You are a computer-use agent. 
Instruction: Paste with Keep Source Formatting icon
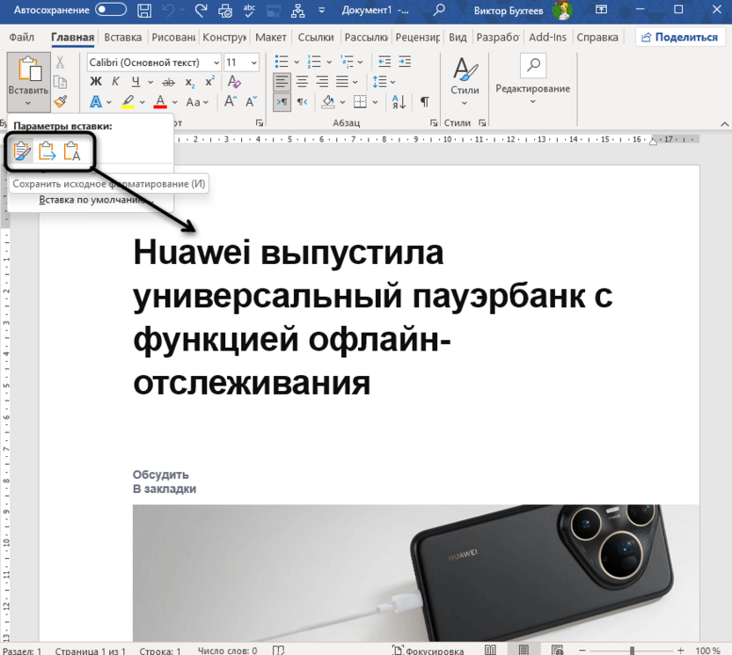click(22, 151)
